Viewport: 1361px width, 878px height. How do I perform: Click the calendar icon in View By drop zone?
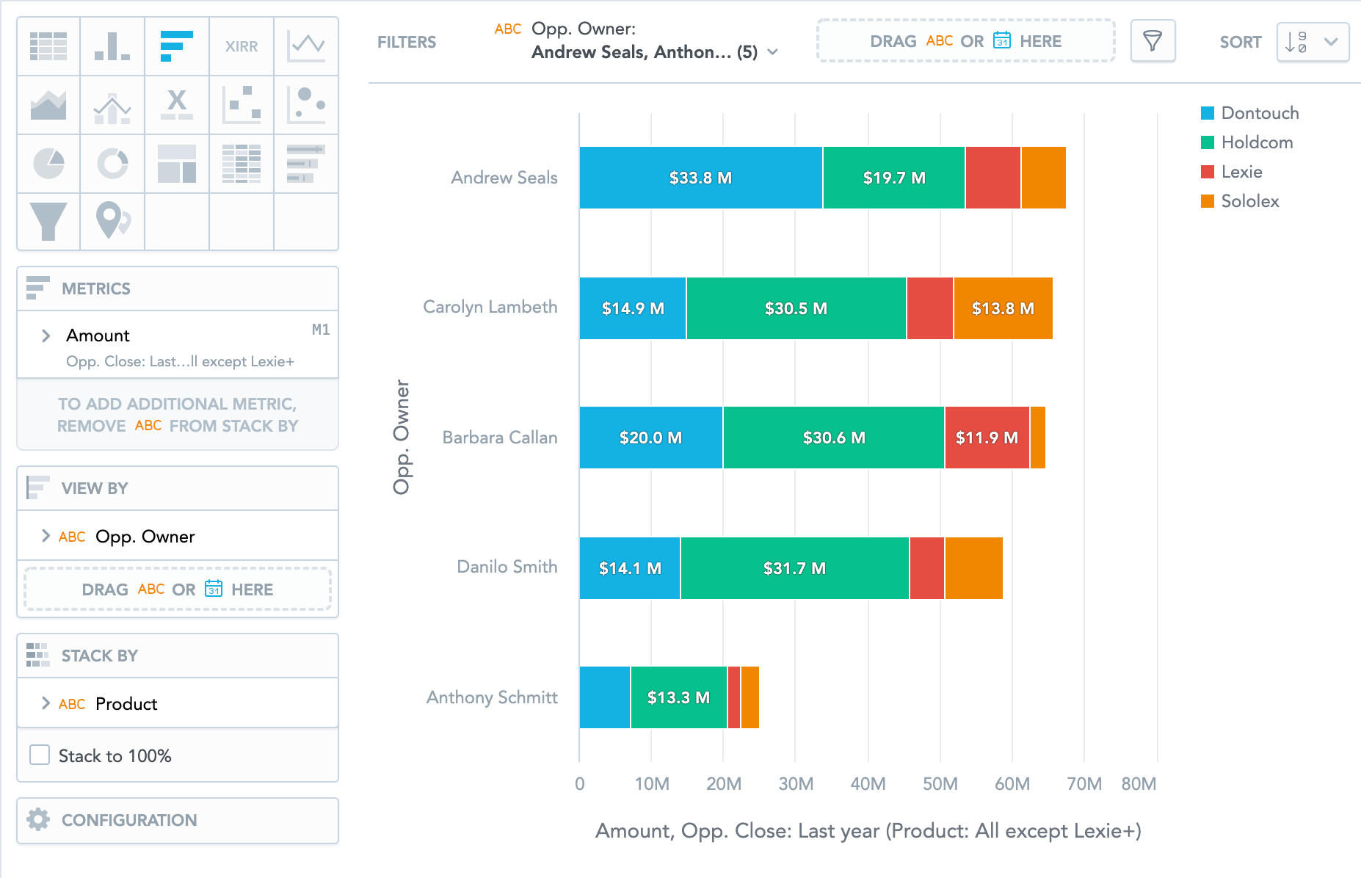click(x=214, y=589)
